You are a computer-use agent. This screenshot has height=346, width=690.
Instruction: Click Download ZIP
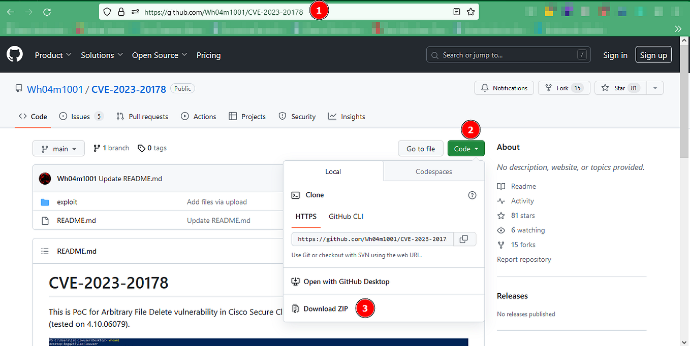(x=325, y=308)
